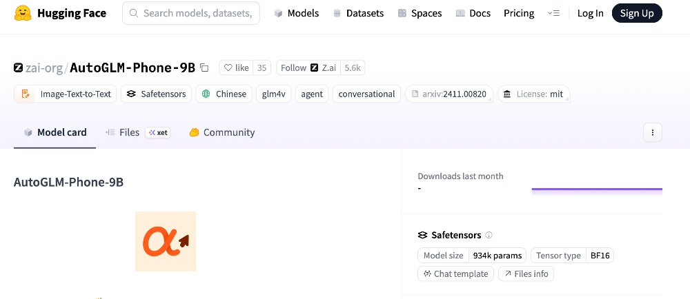Copy model name with the copy icon

click(204, 68)
